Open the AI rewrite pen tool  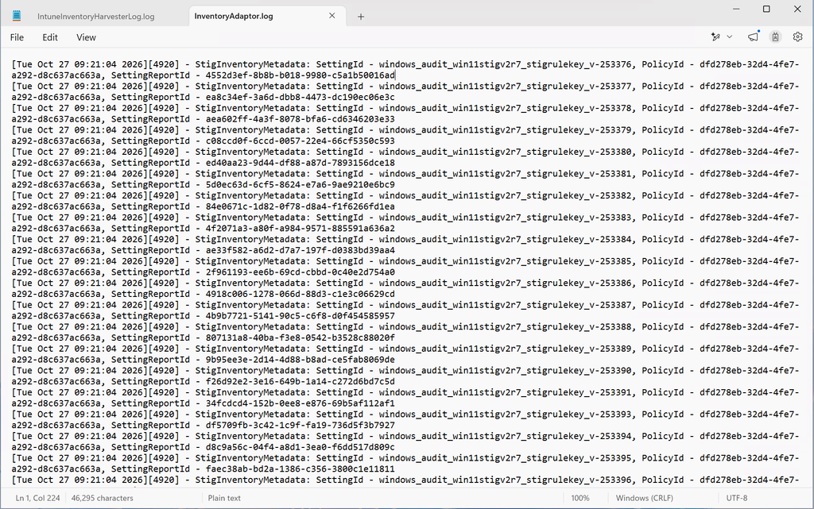tap(716, 37)
